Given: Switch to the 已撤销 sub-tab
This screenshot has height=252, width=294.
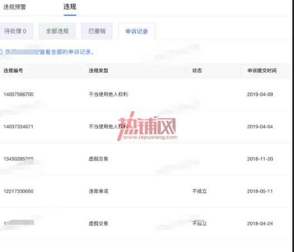Looking at the screenshot, I should point(97,31).
